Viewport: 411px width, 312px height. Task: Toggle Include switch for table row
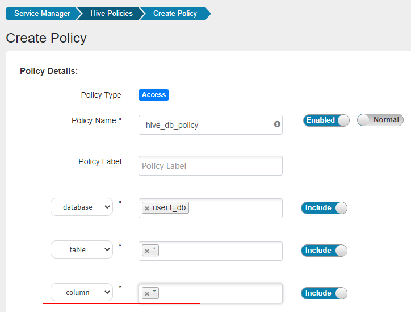pyautogui.click(x=324, y=251)
